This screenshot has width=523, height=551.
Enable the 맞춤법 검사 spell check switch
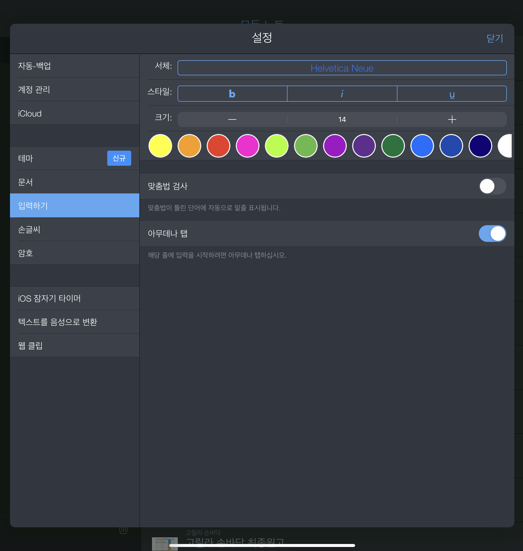tap(492, 186)
